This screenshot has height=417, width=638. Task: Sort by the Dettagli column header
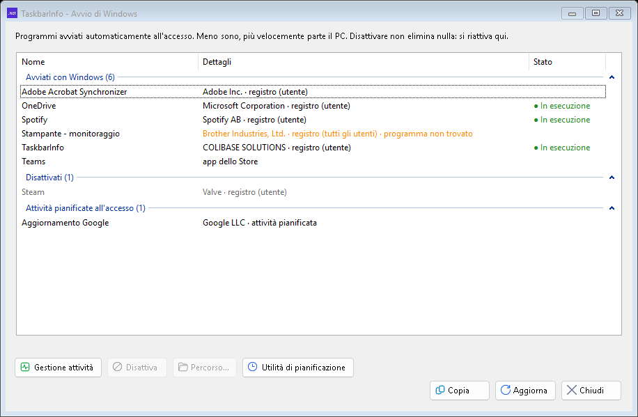click(364, 62)
